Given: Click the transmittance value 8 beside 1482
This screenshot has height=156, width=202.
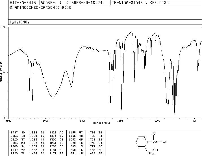Looking at the screenshot, I should (43, 150).
